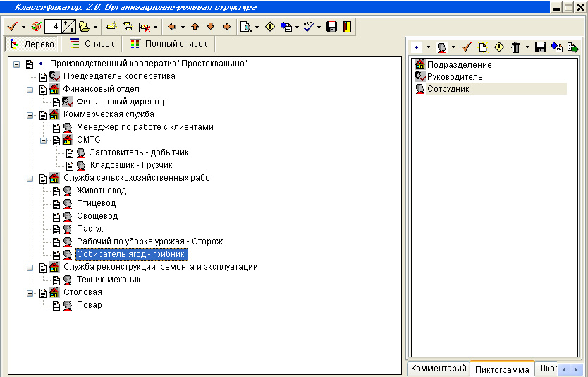Open the Пиктограмма tab
588x377 pixels.
click(x=502, y=369)
